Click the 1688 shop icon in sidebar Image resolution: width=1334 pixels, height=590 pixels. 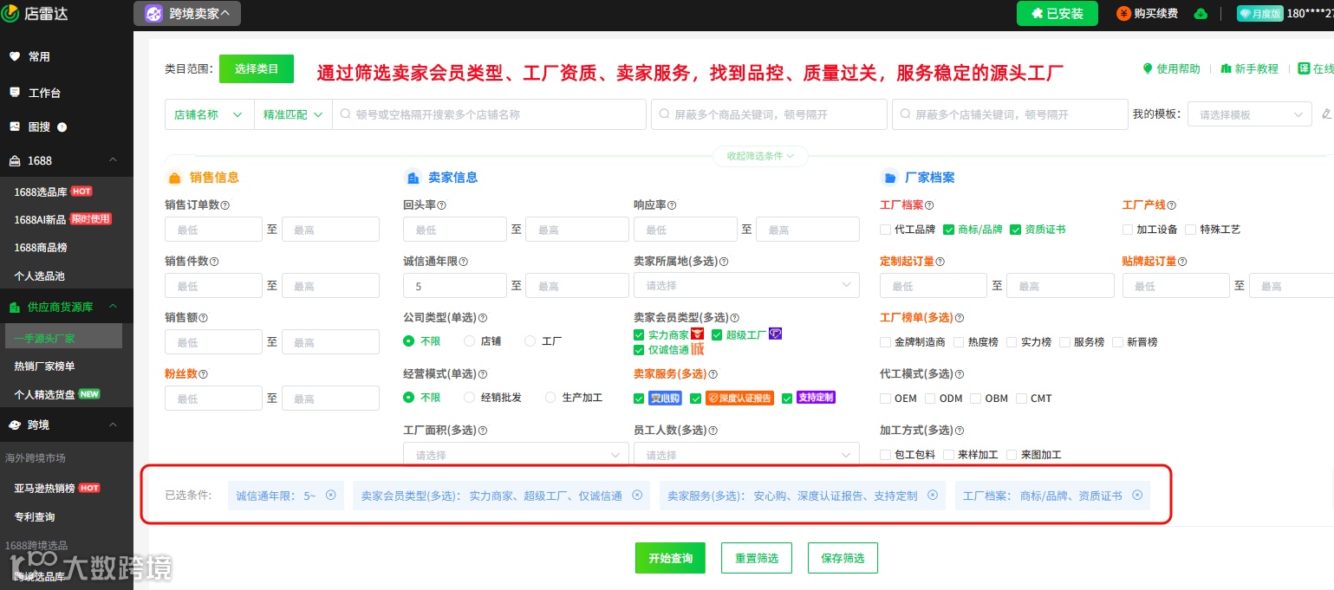coord(15,160)
